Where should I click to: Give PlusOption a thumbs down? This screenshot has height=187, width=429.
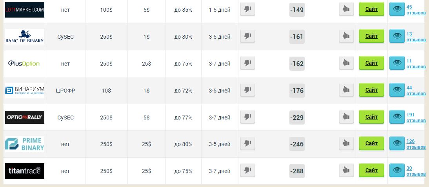[247, 63]
